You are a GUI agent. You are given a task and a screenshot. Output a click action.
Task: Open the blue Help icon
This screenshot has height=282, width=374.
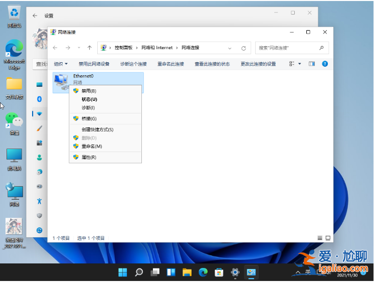(325, 64)
